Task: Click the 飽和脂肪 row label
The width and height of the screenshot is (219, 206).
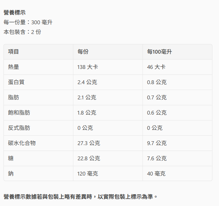Action: 19,113
